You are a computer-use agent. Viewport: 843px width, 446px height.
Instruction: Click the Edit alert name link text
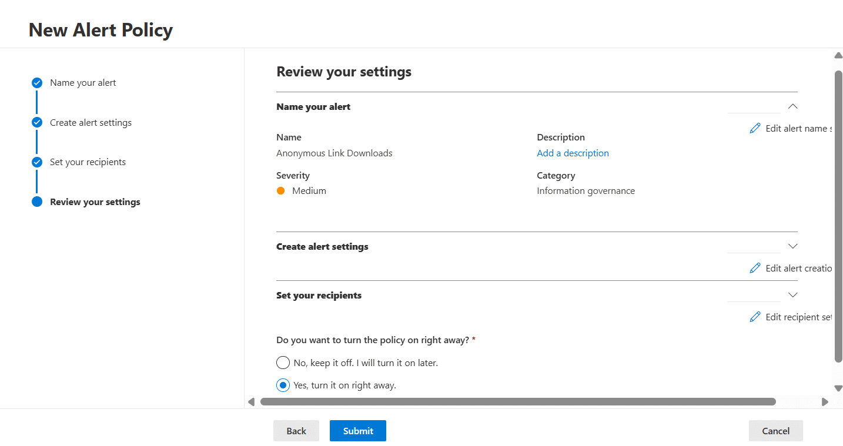pos(799,129)
